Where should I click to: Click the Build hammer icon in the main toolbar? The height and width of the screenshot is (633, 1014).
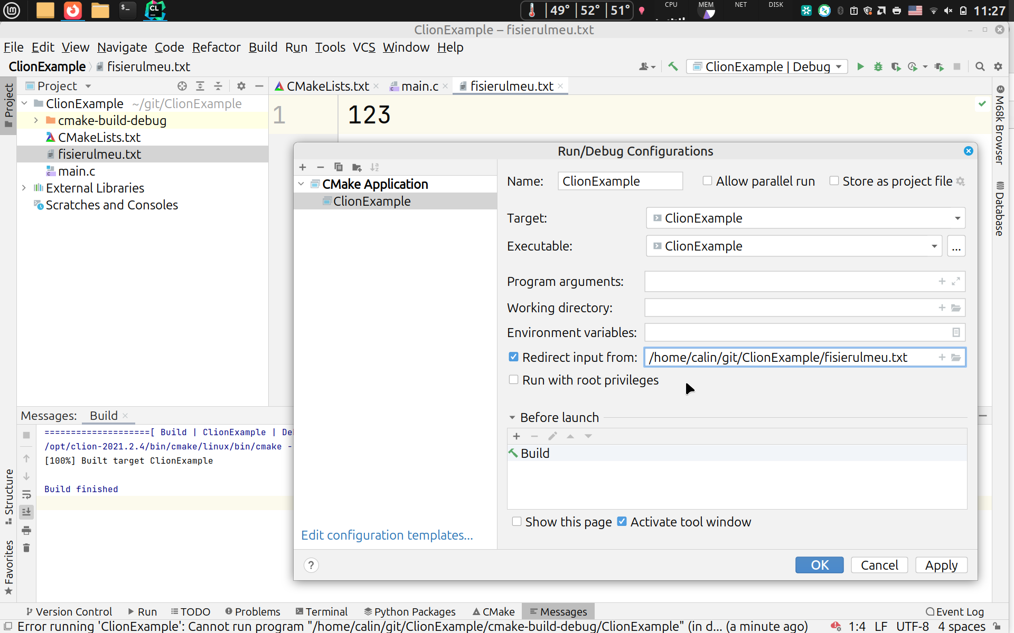coord(673,66)
